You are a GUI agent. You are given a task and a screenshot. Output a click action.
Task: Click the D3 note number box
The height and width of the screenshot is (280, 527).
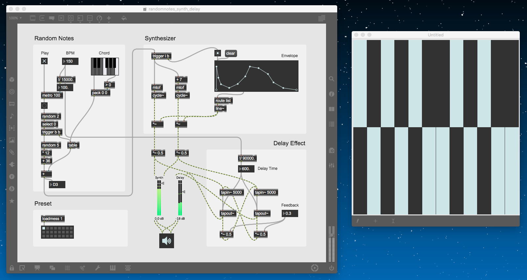coord(57,185)
